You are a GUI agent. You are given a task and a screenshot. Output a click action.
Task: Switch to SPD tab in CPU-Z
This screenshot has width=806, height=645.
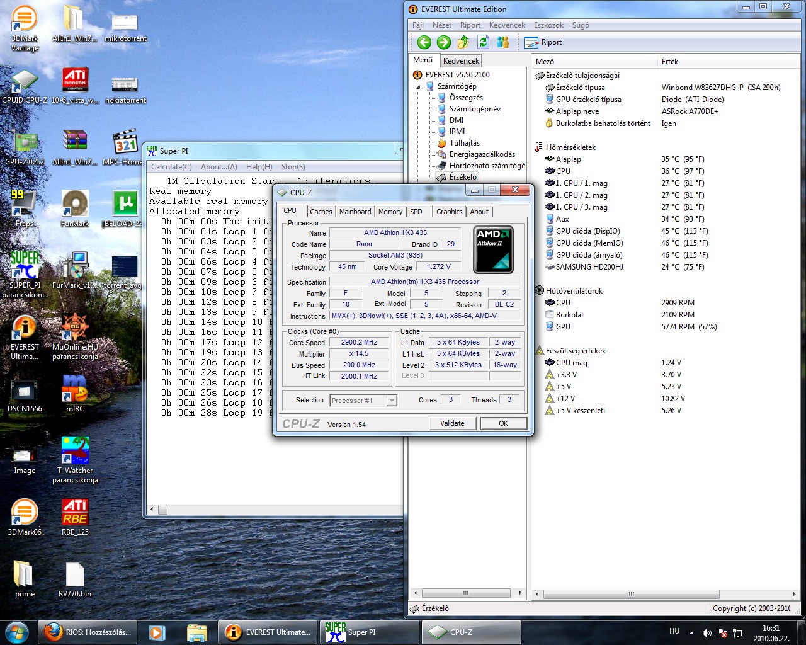pyautogui.click(x=416, y=212)
